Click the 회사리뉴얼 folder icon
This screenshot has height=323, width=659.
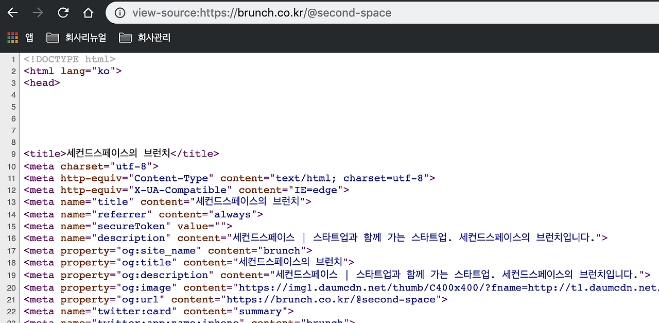pyautogui.click(x=53, y=37)
